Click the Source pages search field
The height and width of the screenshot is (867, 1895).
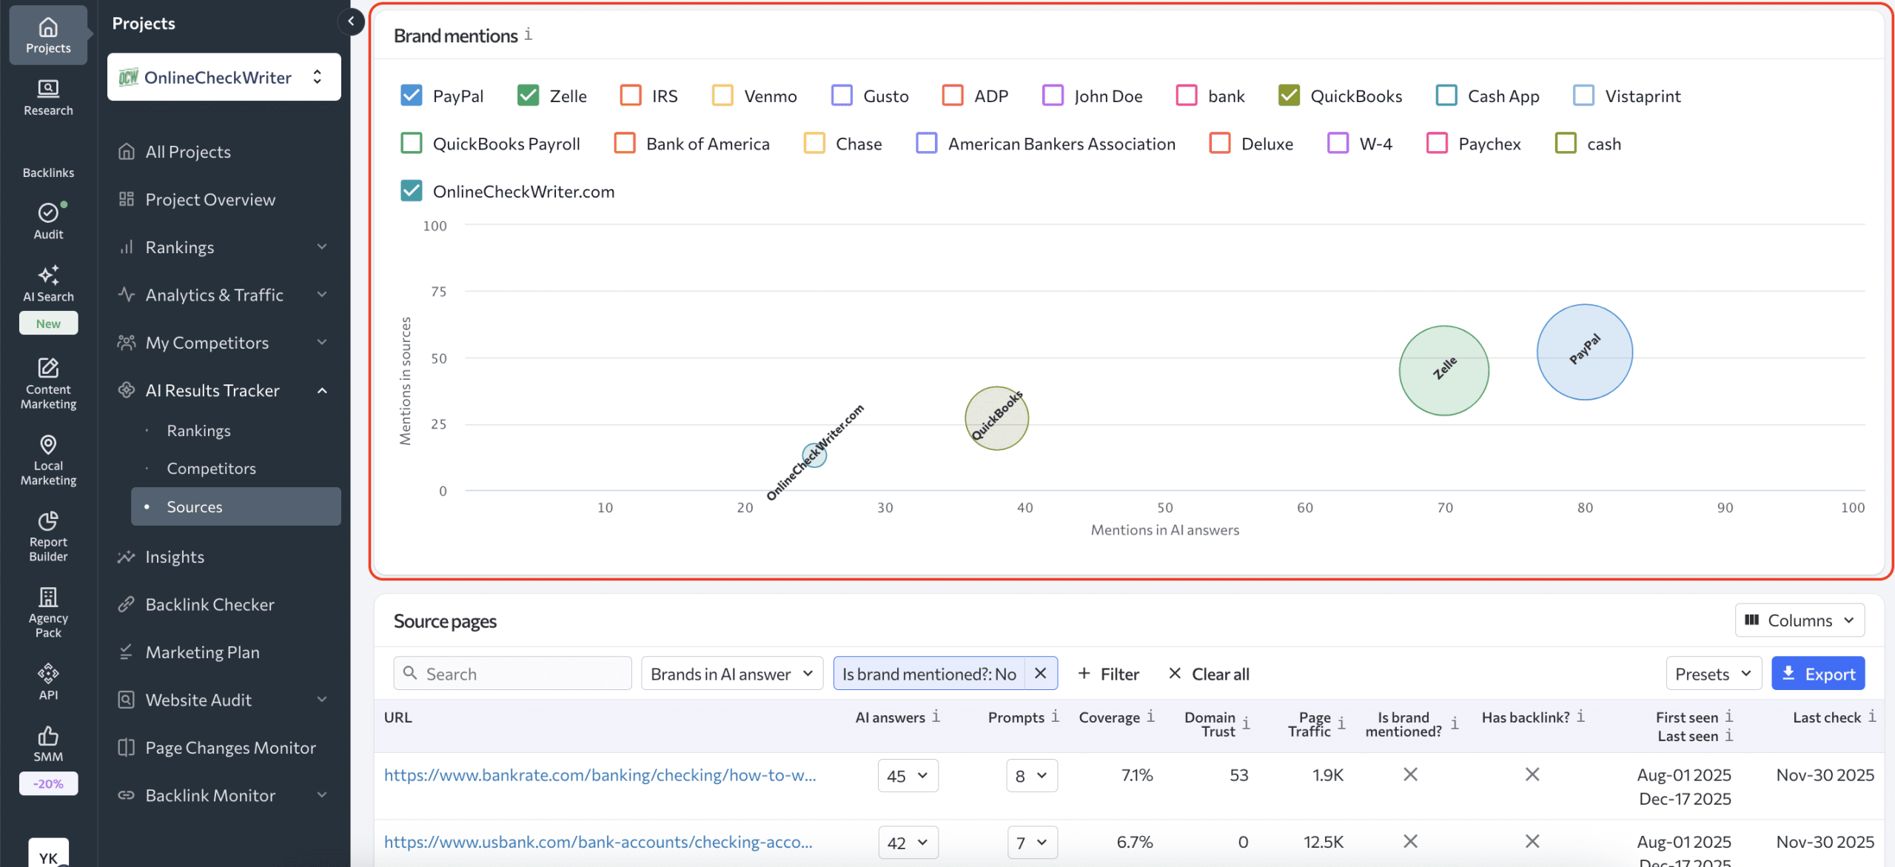pos(512,673)
